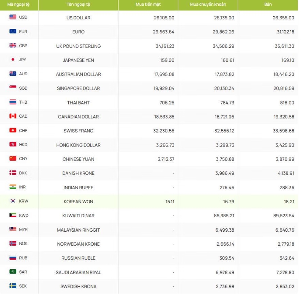The height and width of the screenshot is (297, 301).
Task: Click the Saudi Arabian flag icon
Action: 13,272
